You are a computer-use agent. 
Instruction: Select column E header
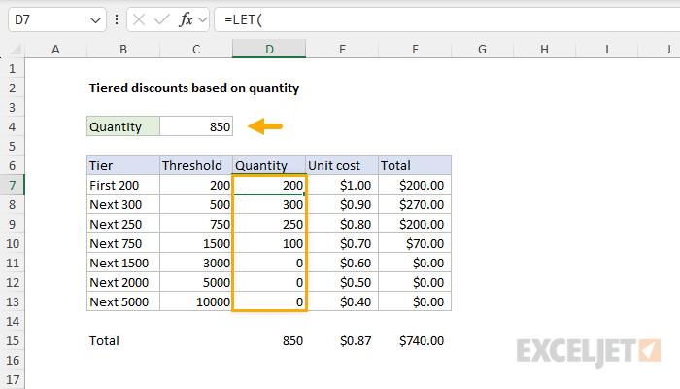(342, 49)
